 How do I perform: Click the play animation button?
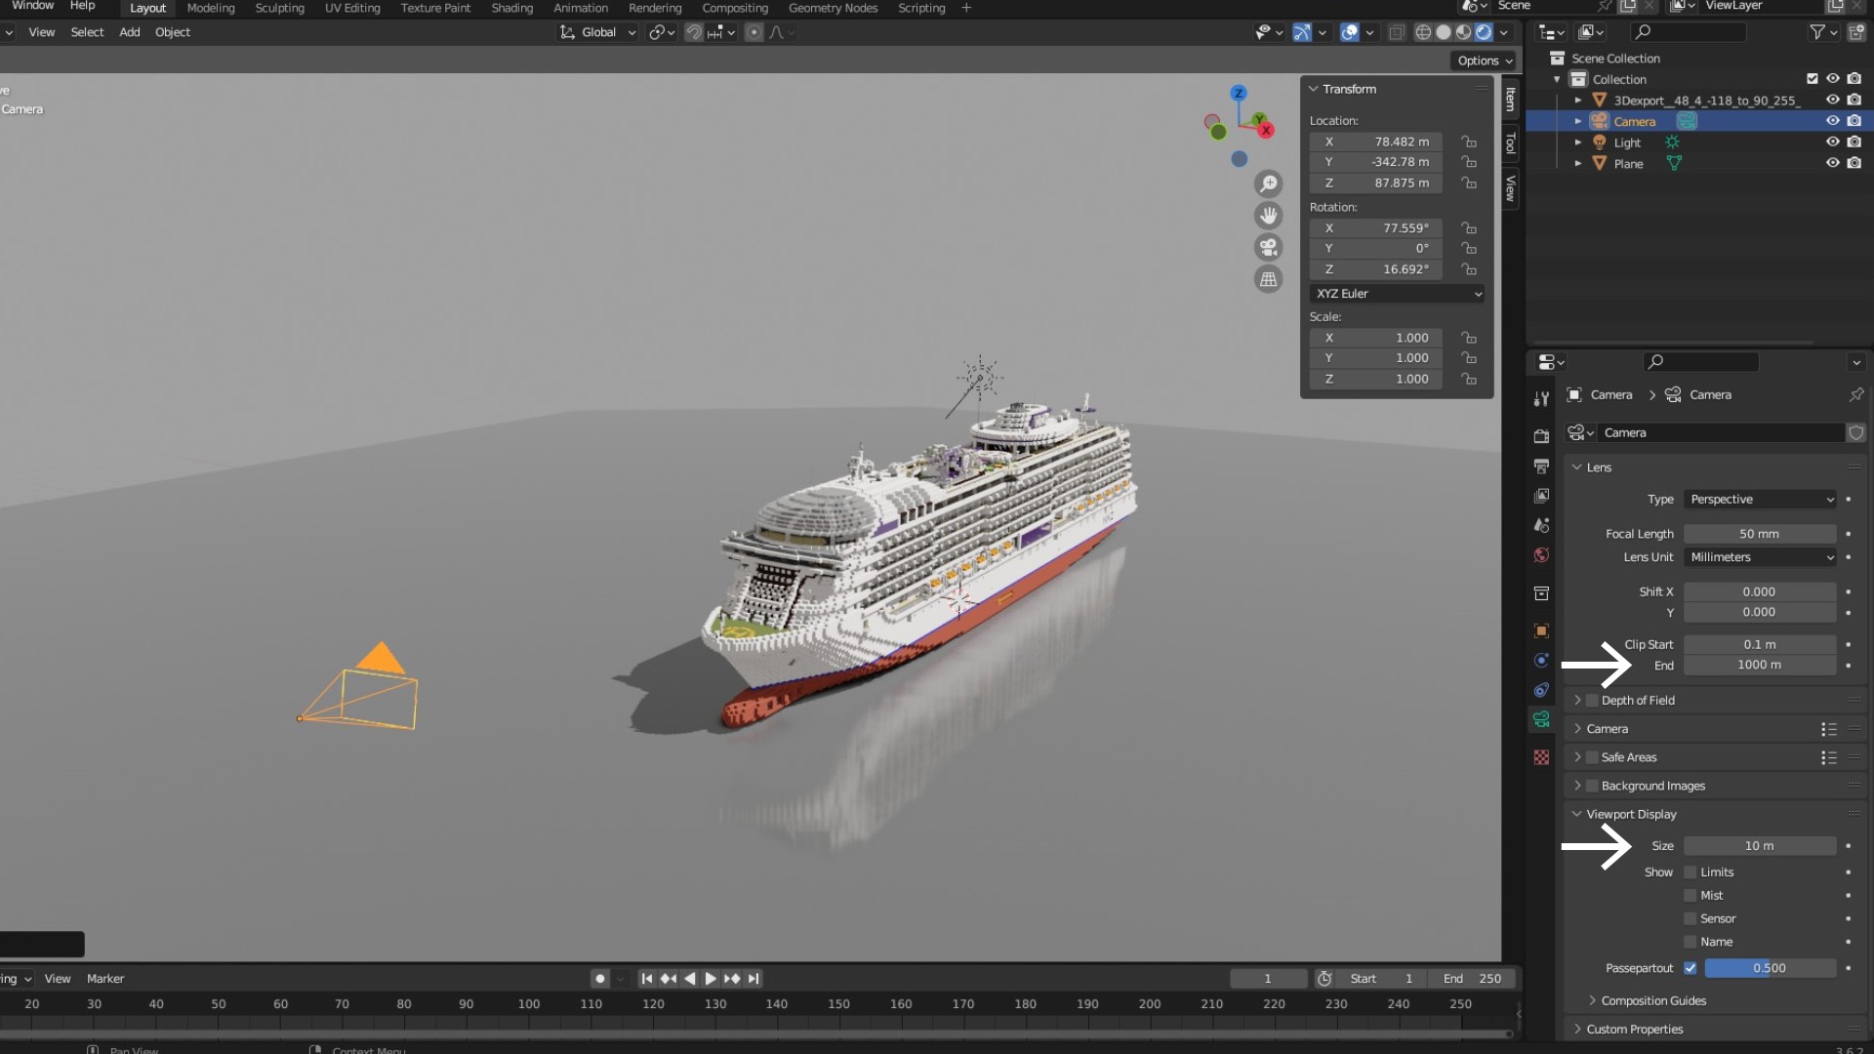[711, 979]
